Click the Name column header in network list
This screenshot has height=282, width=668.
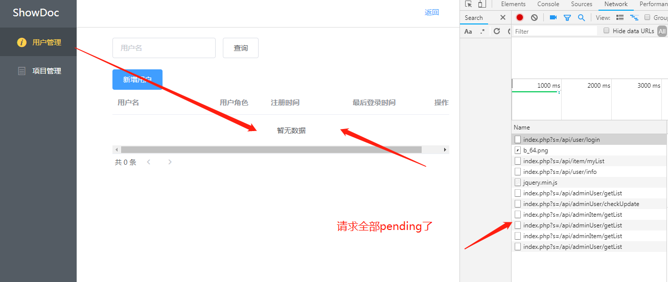pyautogui.click(x=589, y=127)
